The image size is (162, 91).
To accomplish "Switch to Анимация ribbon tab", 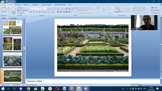I will (35, 5).
